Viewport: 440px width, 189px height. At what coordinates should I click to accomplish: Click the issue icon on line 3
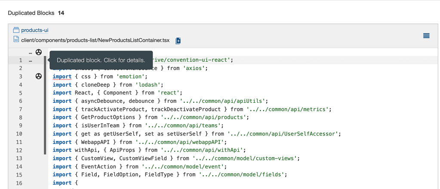coord(39,76)
